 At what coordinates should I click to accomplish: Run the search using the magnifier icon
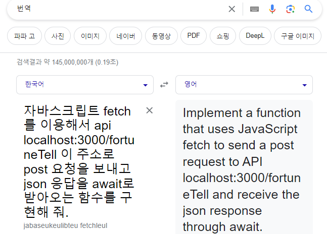click(x=308, y=9)
